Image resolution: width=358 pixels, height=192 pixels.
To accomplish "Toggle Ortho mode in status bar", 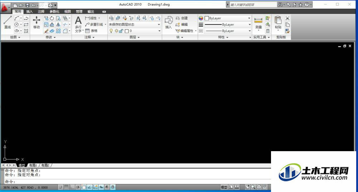I will click(72, 187).
